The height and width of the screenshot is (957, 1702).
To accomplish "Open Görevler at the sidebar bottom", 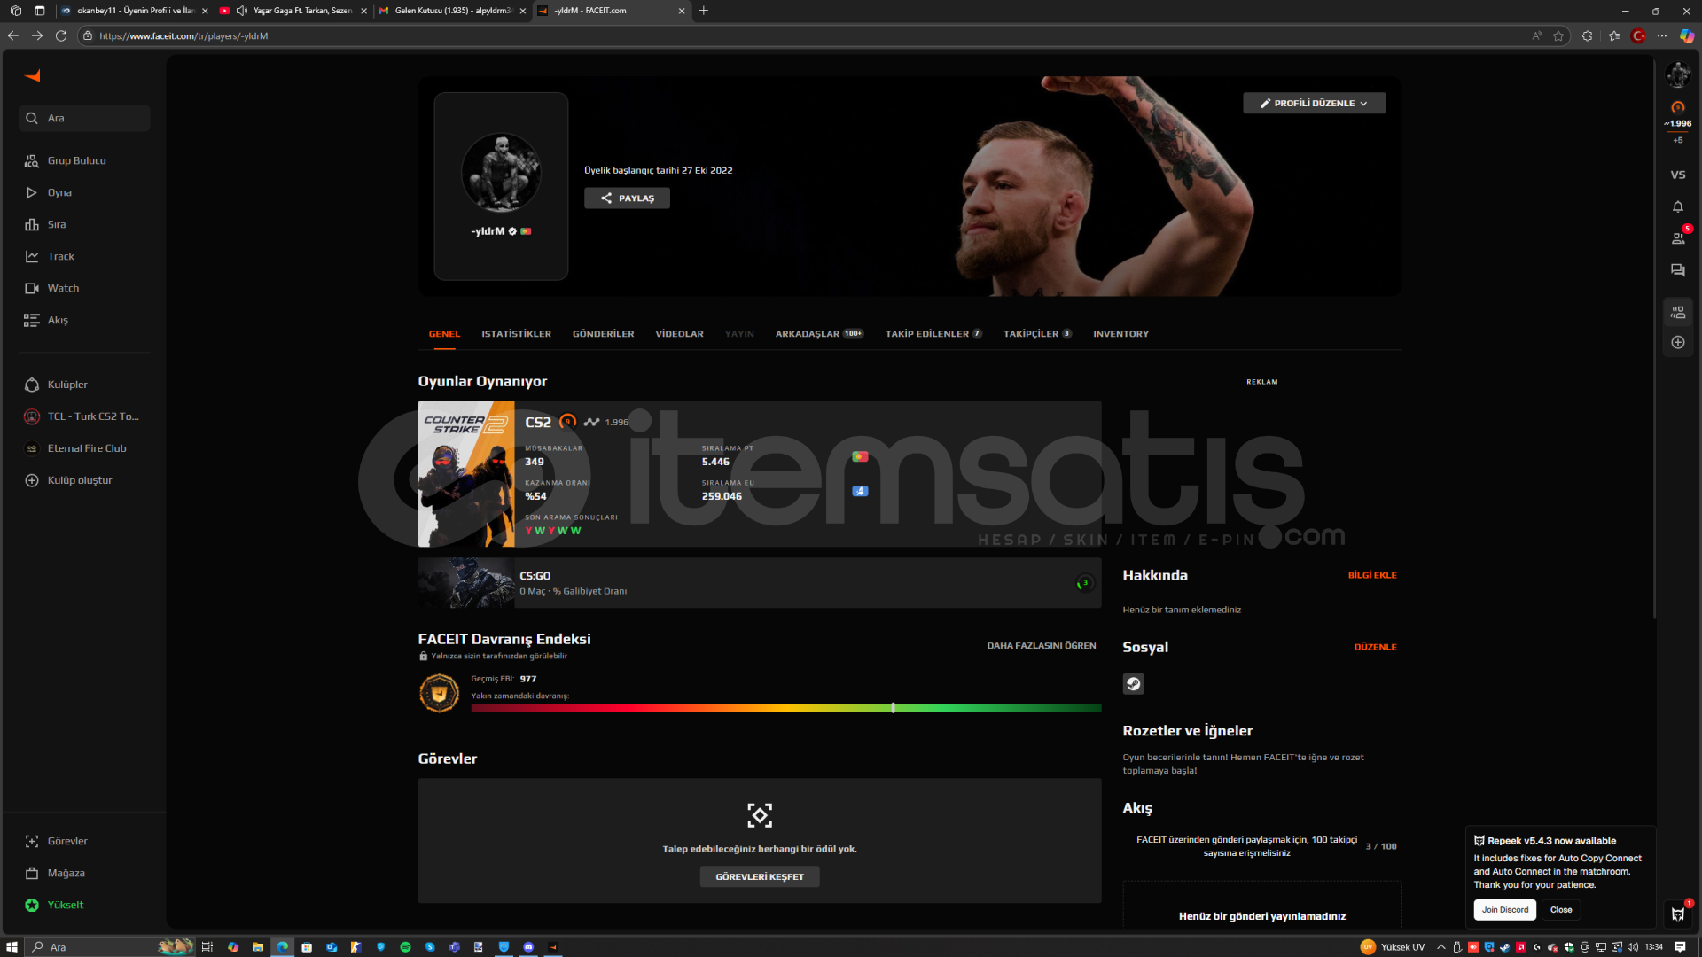I will coord(67,841).
